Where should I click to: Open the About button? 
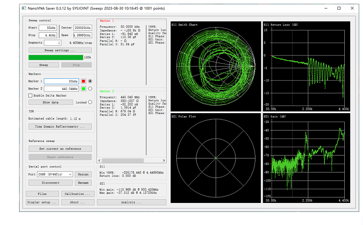tap(77, 202)
